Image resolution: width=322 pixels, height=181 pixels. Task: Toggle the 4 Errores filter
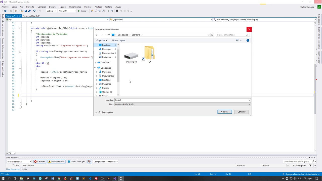[40, 162]
